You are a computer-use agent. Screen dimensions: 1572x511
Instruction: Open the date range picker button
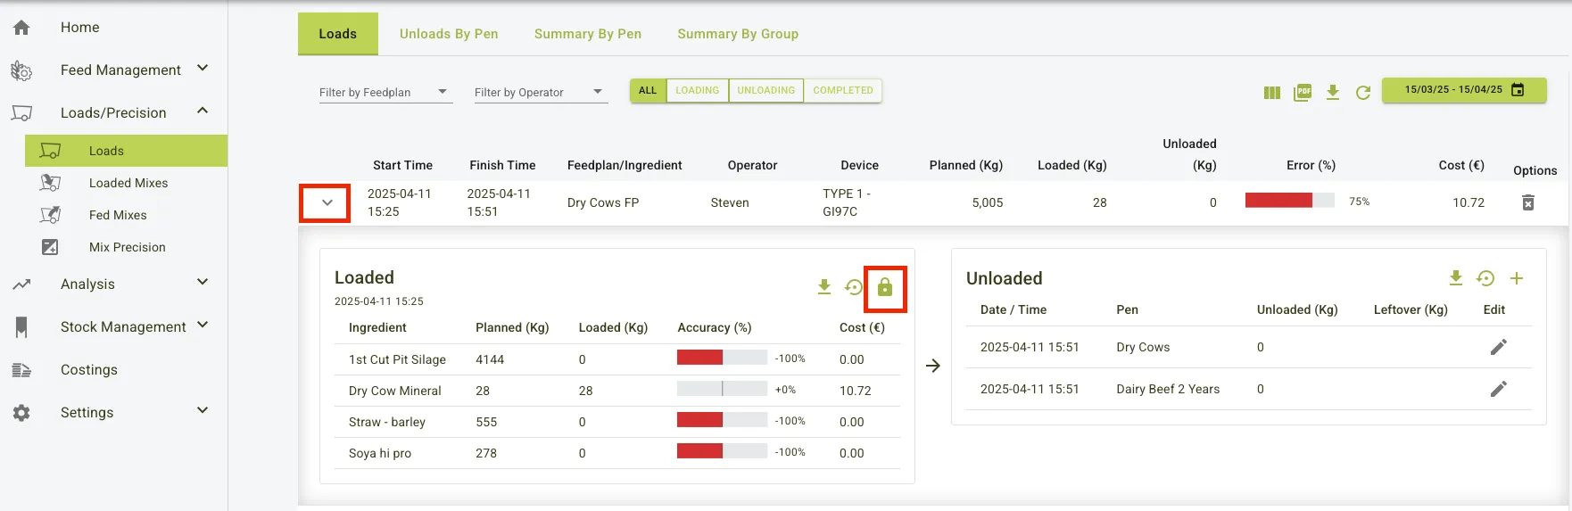(1463, 90)
